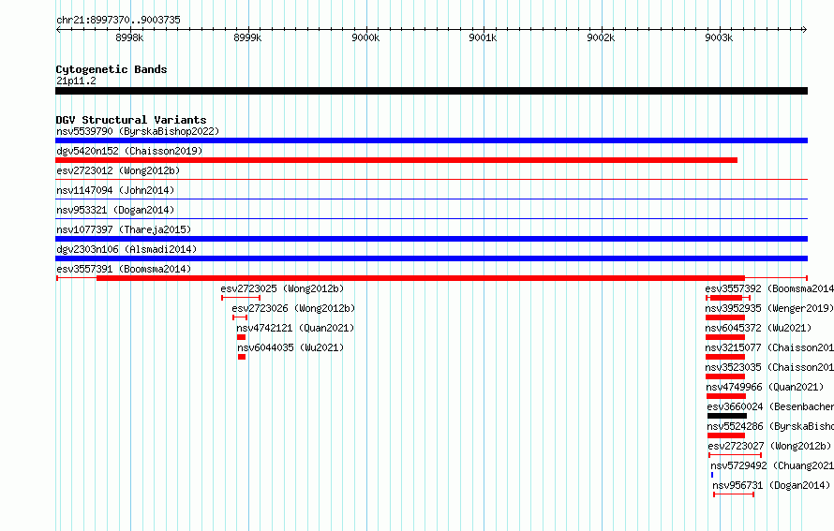Open nsv3952935 (Wenger2019) variant label
The width and height of the screenshot is (834, 531).
(769, 308)
